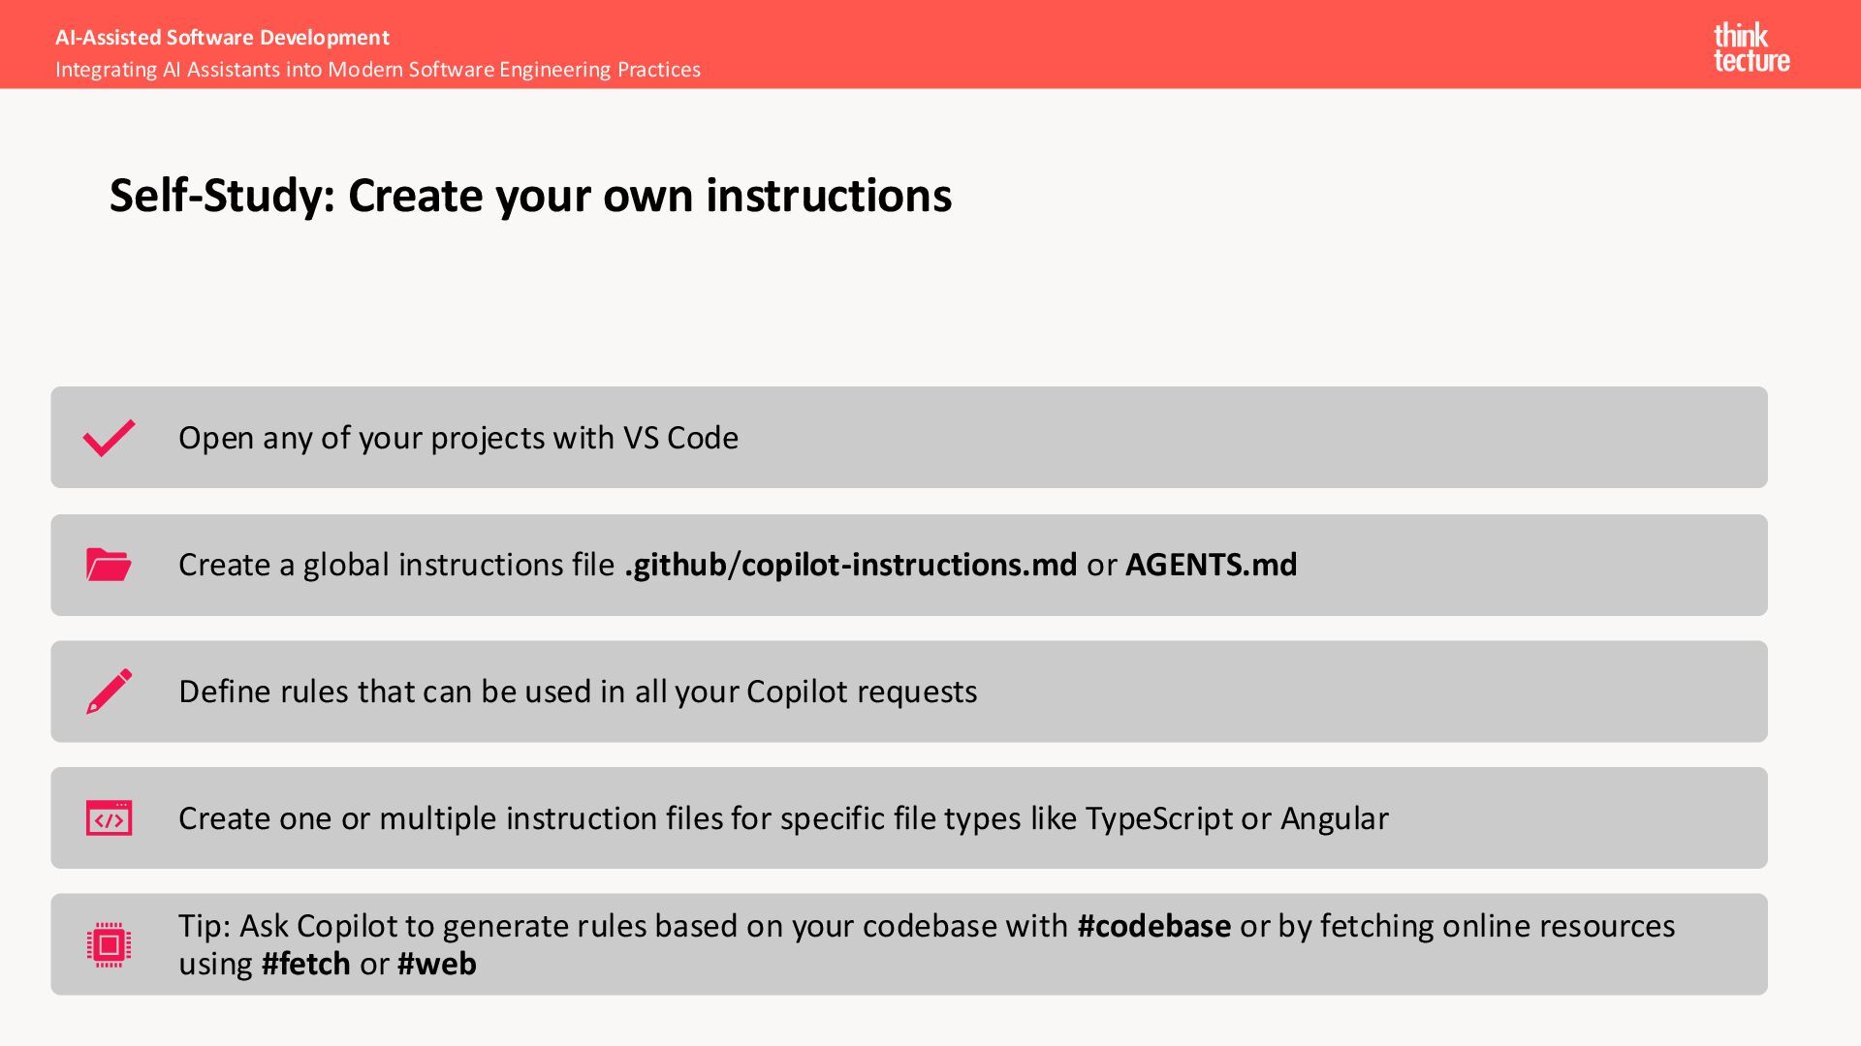Viewport: 1861px width, 1046px height.
Task: Click the bold '#codebase' tag
Action: (1153, 926)
